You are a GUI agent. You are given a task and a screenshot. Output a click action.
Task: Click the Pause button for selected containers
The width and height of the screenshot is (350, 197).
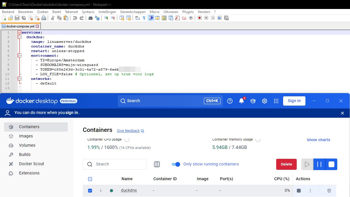pos(319,164)
